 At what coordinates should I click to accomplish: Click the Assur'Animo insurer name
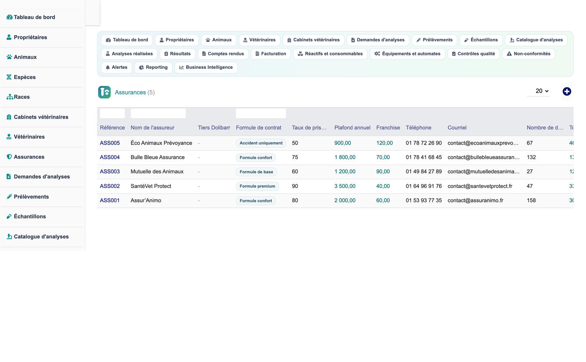click(x=146, y=200)
